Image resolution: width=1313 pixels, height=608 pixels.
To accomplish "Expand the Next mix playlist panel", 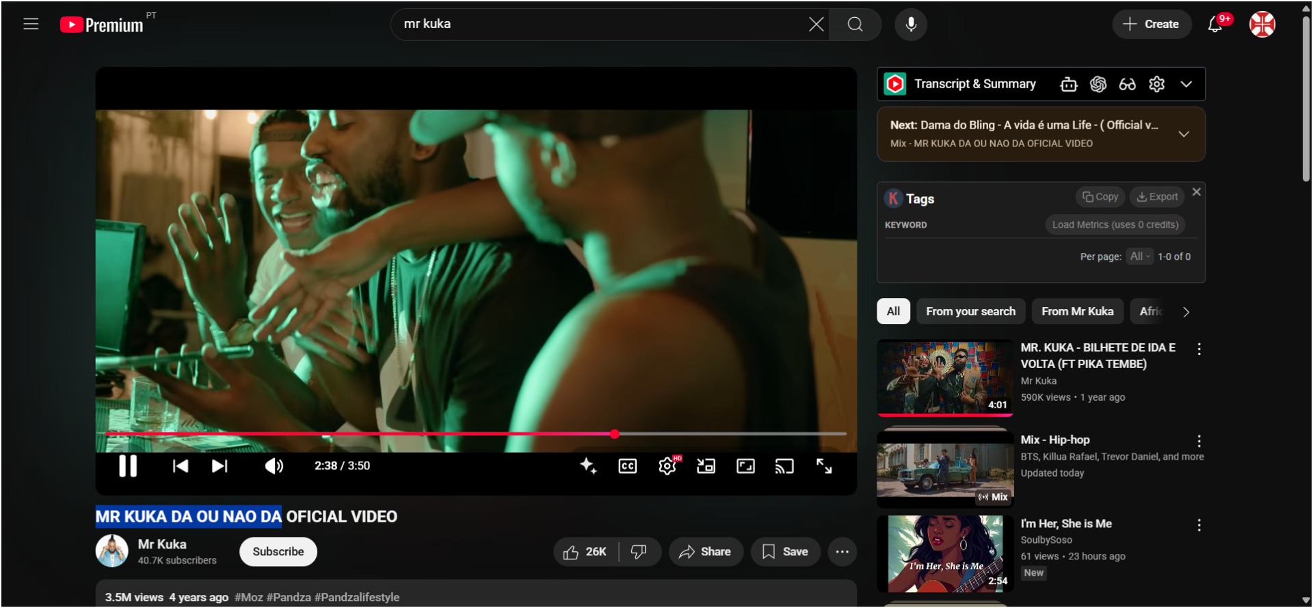I will tap(1184, 134).
